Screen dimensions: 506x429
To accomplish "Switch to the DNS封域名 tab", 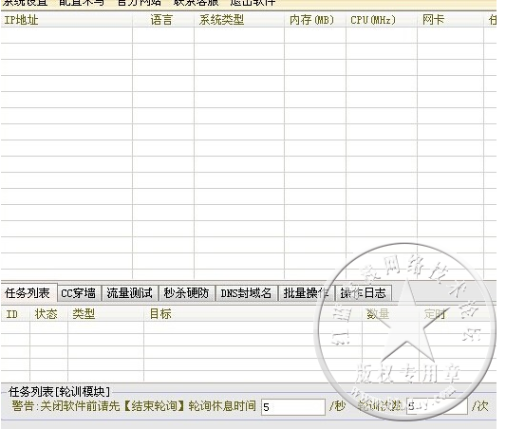I will coord(246,293).
